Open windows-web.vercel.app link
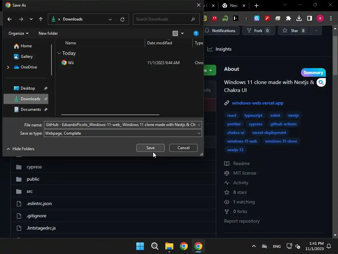338x254 pixels. point(257,103)
